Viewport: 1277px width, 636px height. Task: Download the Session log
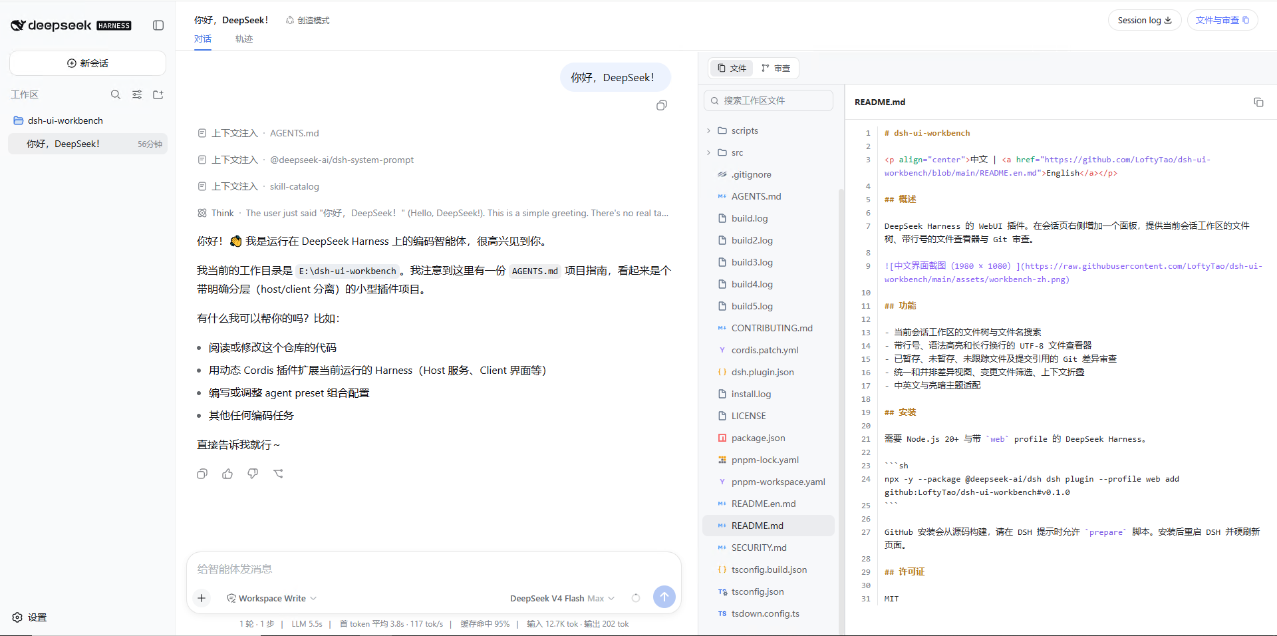[1145, 20]
